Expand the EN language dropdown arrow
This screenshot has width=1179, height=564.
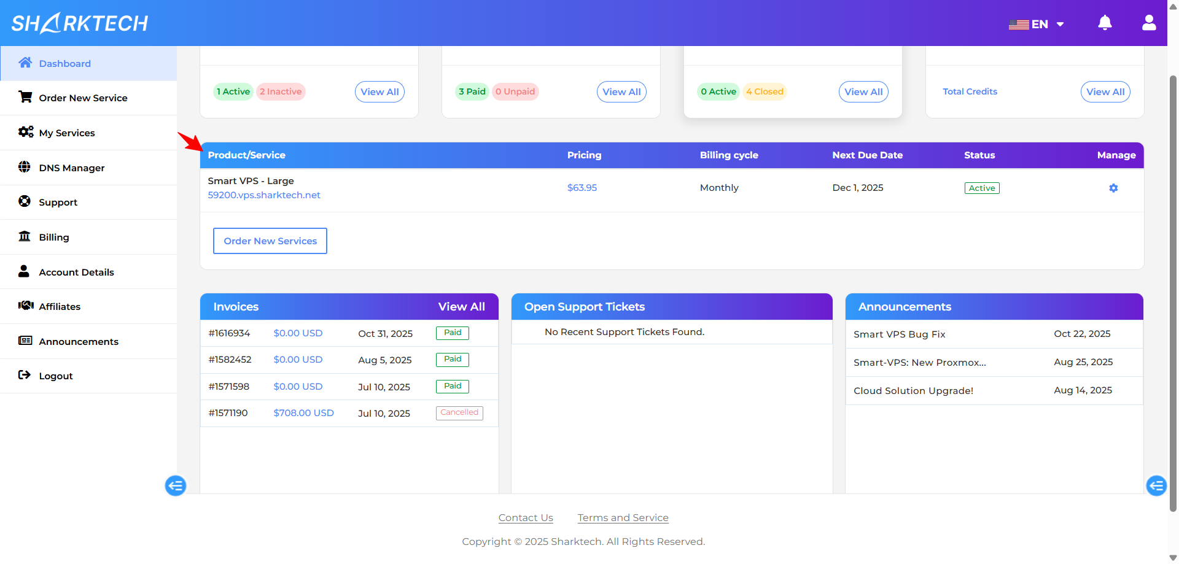[1060, 25]
